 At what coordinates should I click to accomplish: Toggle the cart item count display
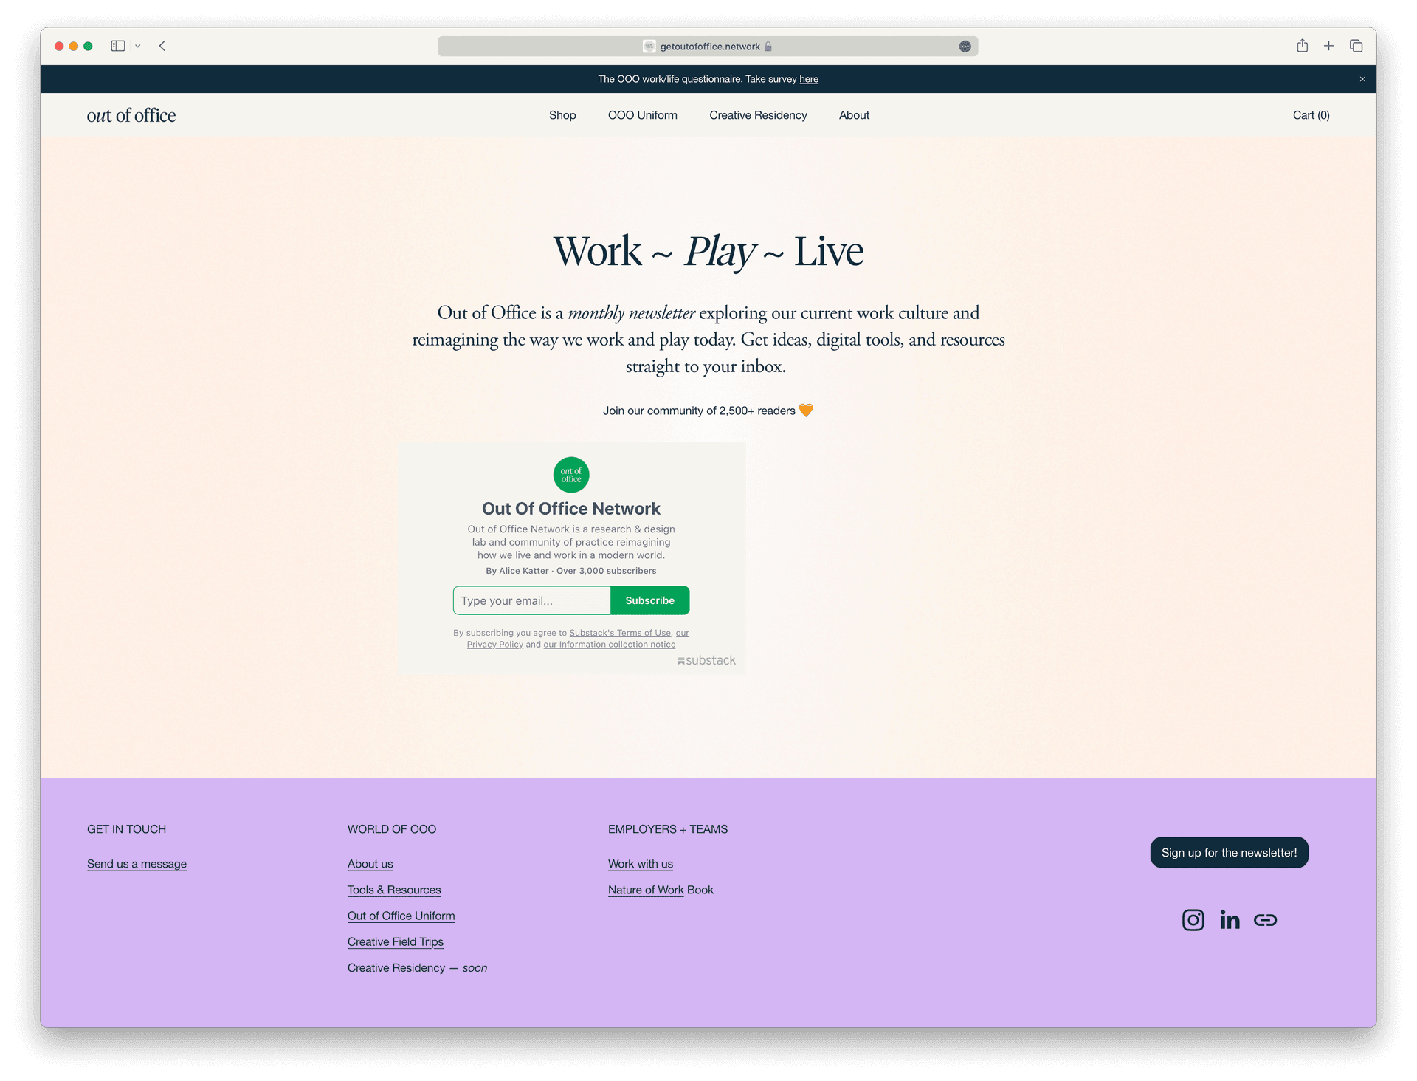click(1311, 114)
